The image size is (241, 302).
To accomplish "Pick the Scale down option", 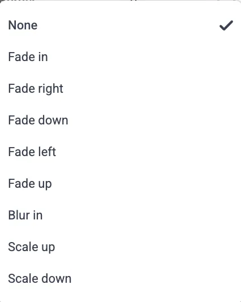I will [120, 278].
